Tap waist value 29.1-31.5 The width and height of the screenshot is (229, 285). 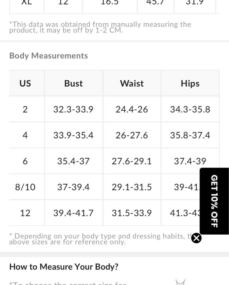132,187
